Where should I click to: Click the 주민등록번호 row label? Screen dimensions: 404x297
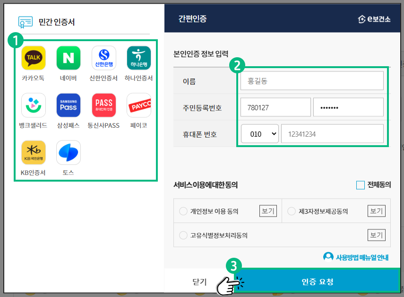coord(202,108)
